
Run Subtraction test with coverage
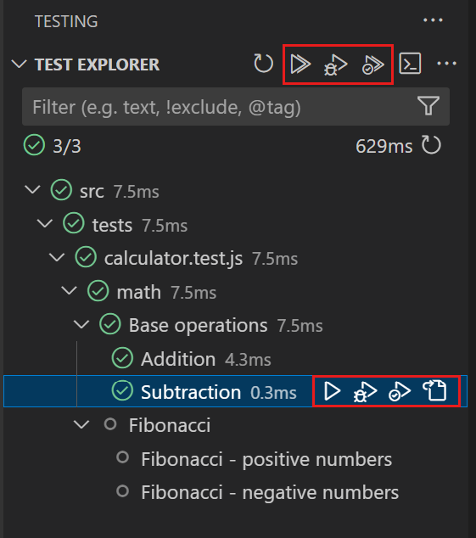[x=400, y=391]
